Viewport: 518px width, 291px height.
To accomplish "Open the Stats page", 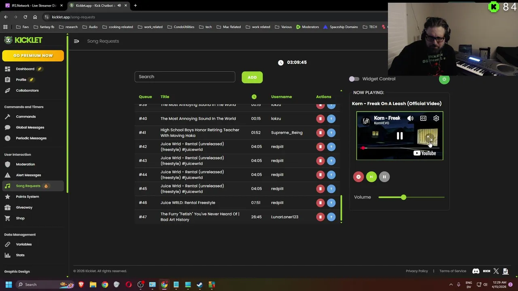I will coord(20,255).
